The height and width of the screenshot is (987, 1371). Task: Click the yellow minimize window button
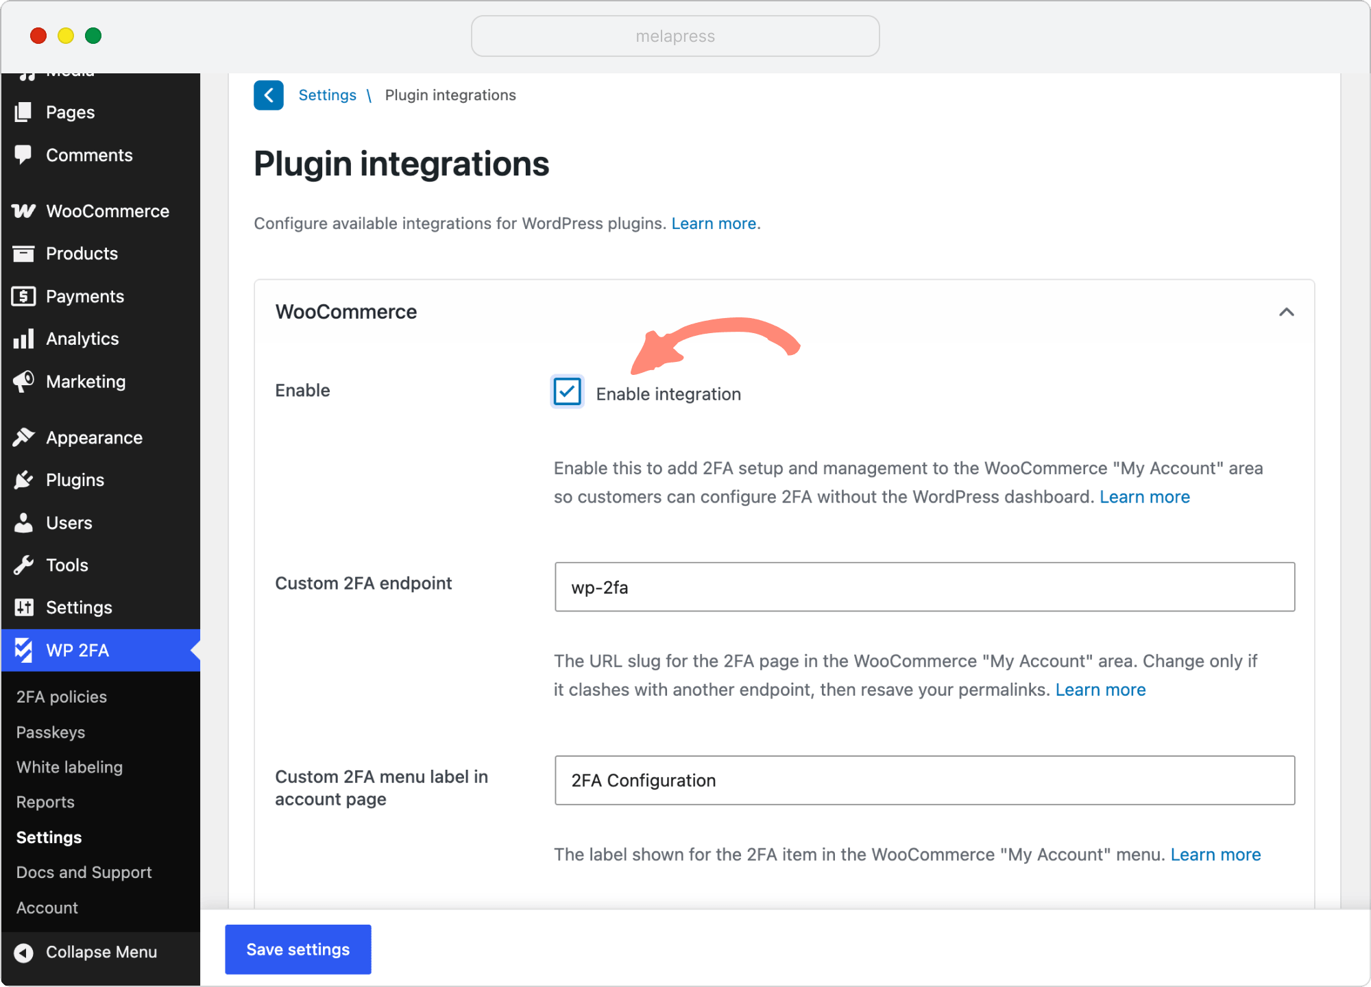[x=66, y=36]
